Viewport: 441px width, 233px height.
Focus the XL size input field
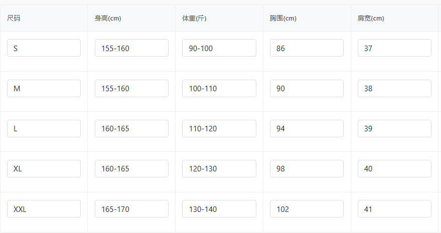[x=44, y=168]
